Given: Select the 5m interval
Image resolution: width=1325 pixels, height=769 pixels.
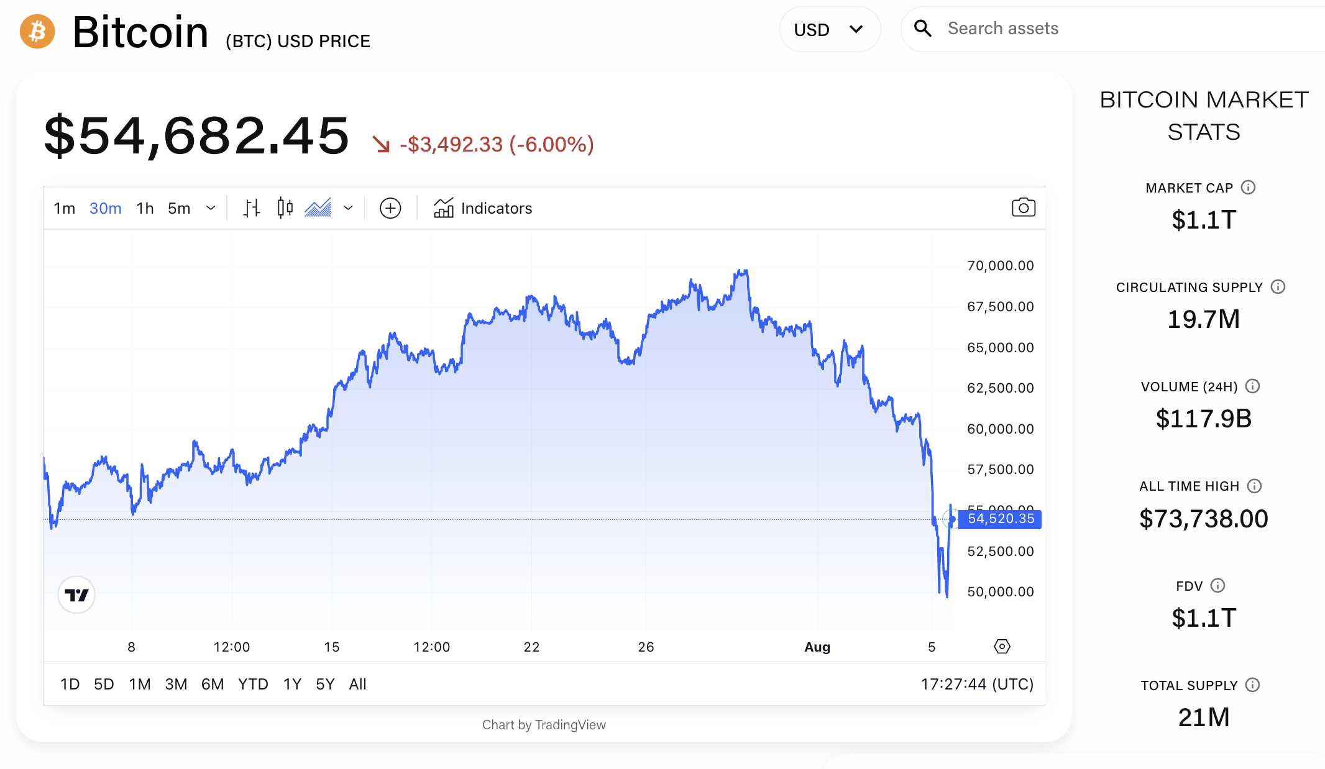Looking at the screenshot, I should 179,208.
